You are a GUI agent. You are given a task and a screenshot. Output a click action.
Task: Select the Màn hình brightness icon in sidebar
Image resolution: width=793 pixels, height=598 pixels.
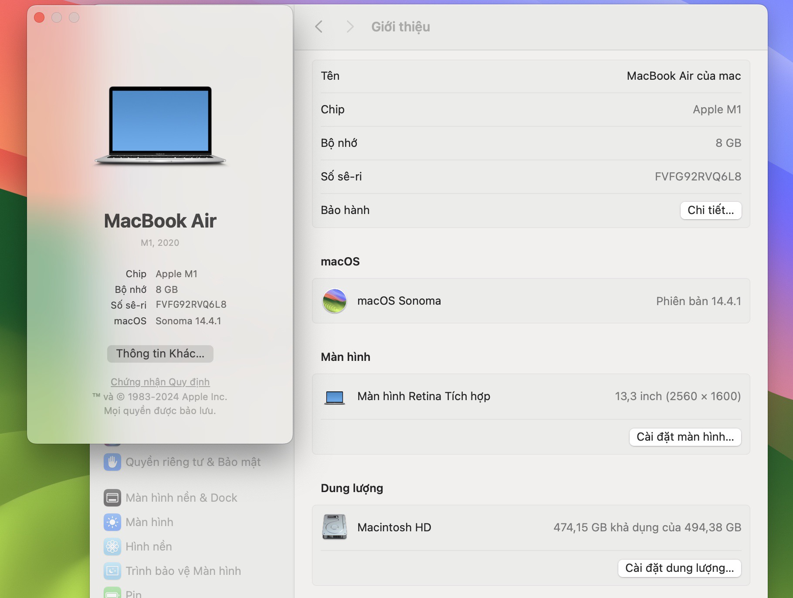pyautogui.click(x=112, y=522)
